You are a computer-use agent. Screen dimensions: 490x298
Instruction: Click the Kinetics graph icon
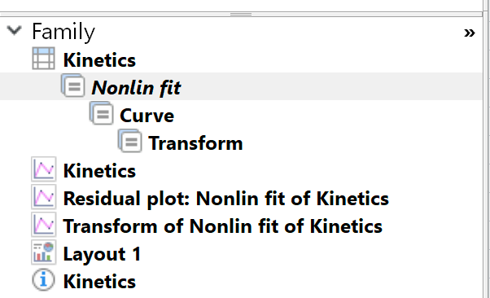pyautogui.click(x=44, y=169)
